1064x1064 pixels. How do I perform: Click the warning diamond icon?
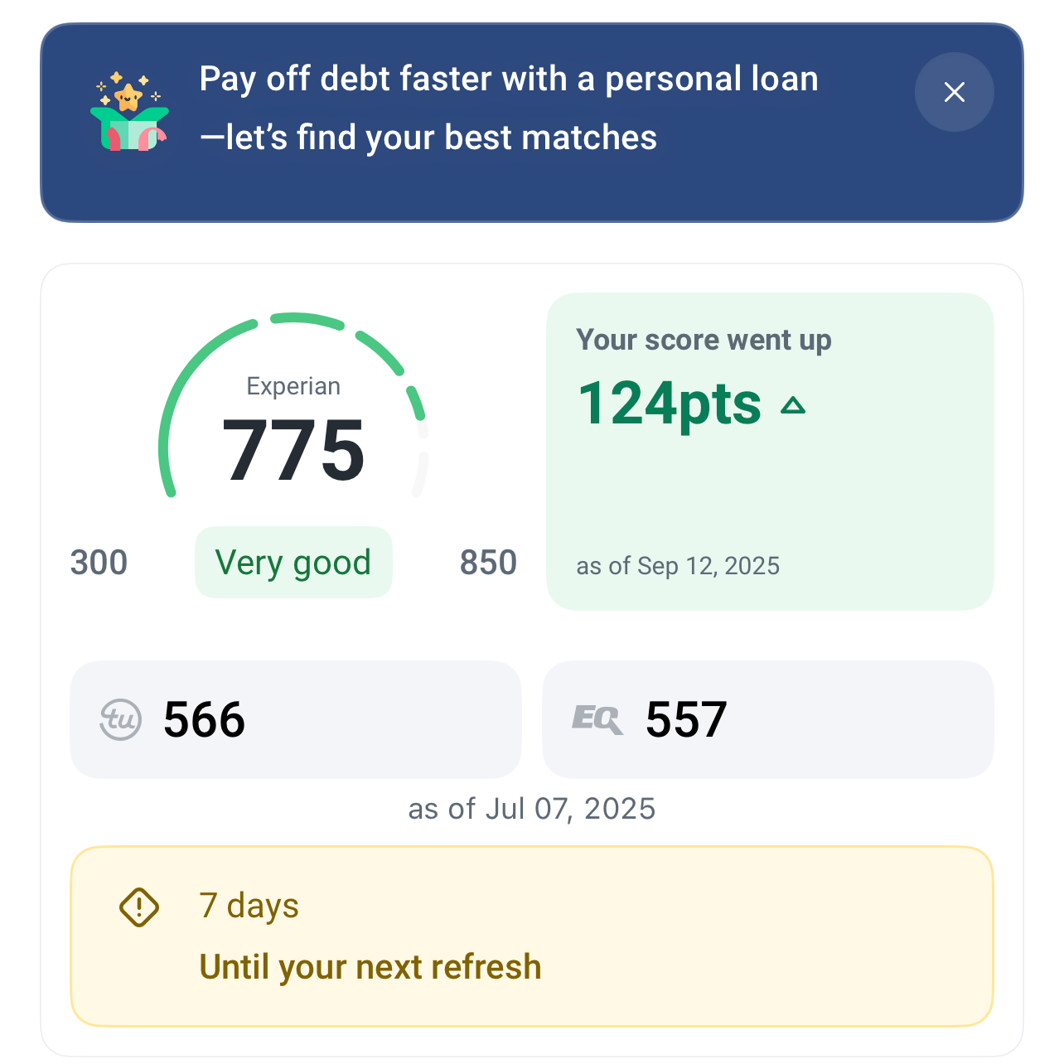139,907
